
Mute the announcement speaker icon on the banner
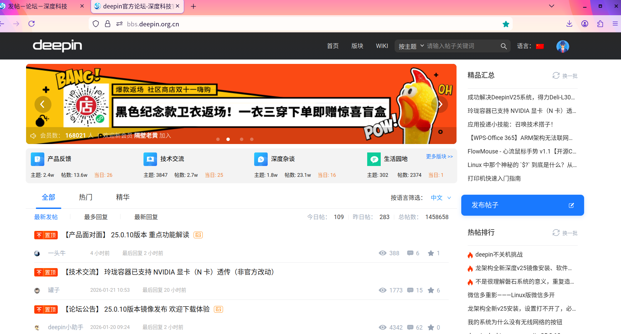point(33,135)
